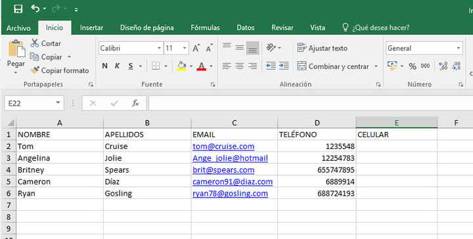Image resolution: width=473 pixels, height=239 pixels.
Task: Apply the yellow fill color bucket
Action: 181,66
